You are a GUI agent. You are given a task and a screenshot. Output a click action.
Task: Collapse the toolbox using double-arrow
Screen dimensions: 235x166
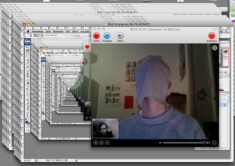pos(26,40)
